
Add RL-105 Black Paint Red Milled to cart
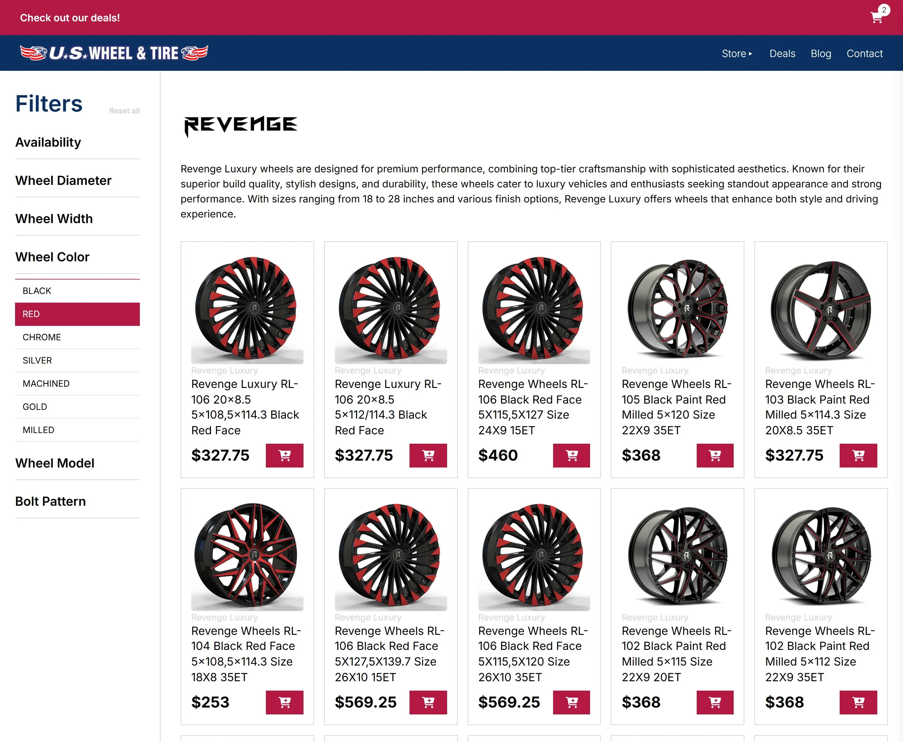(715, 456)
